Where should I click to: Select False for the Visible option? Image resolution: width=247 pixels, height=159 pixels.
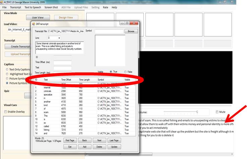click(x=125, y=72)
